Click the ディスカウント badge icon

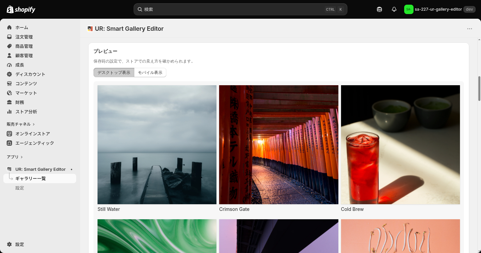9,74
